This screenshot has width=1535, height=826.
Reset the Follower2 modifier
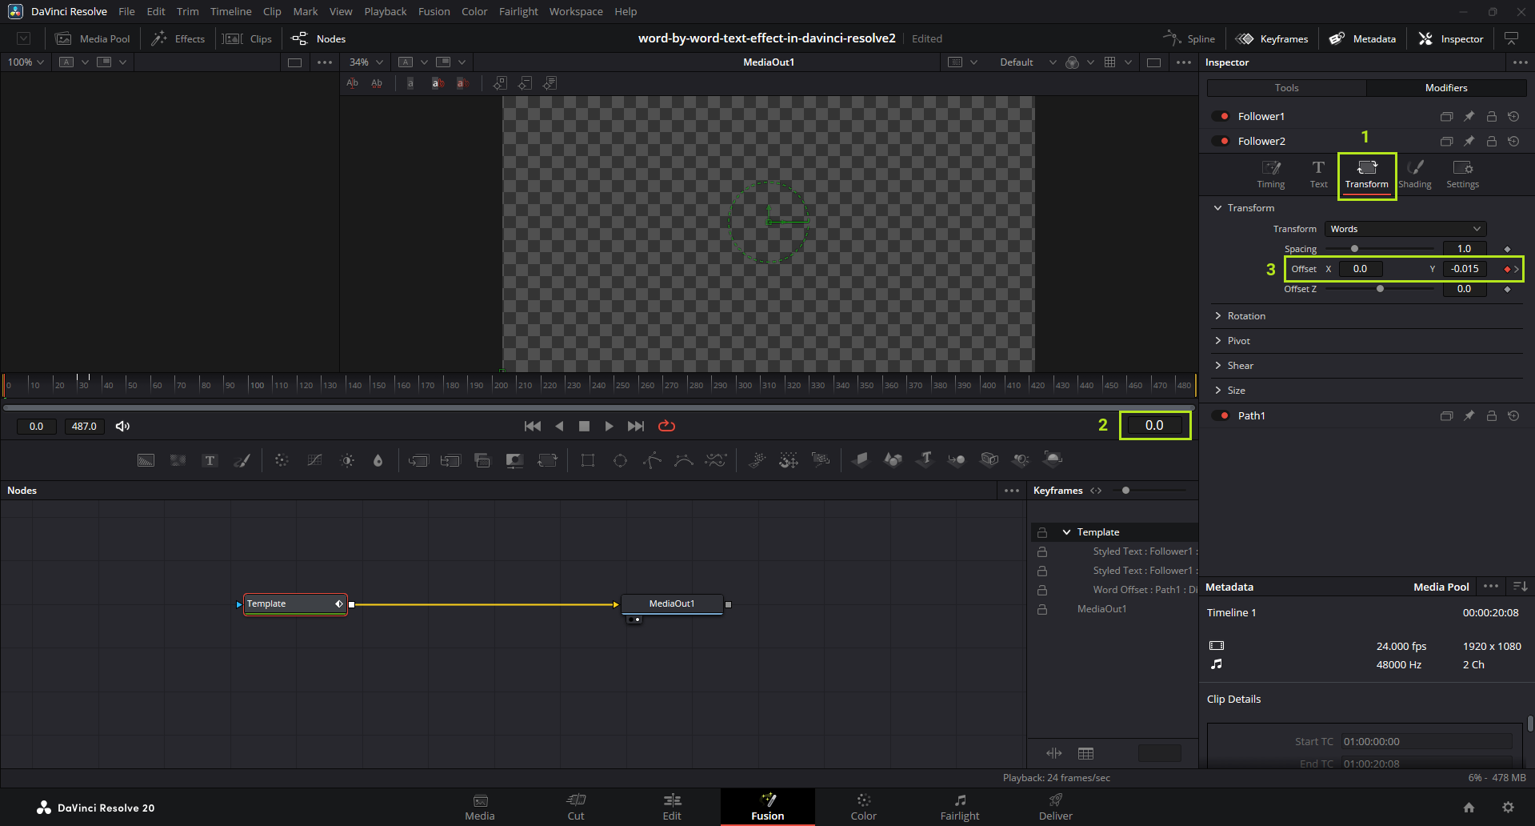coord(1513,141)
